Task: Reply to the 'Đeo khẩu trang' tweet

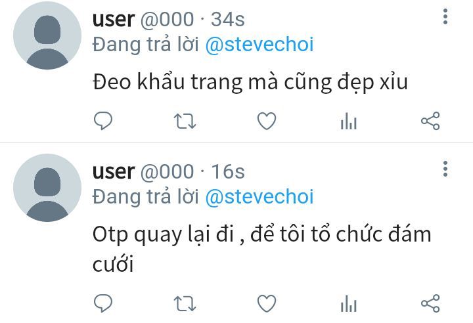Action: tap(103, 121)
